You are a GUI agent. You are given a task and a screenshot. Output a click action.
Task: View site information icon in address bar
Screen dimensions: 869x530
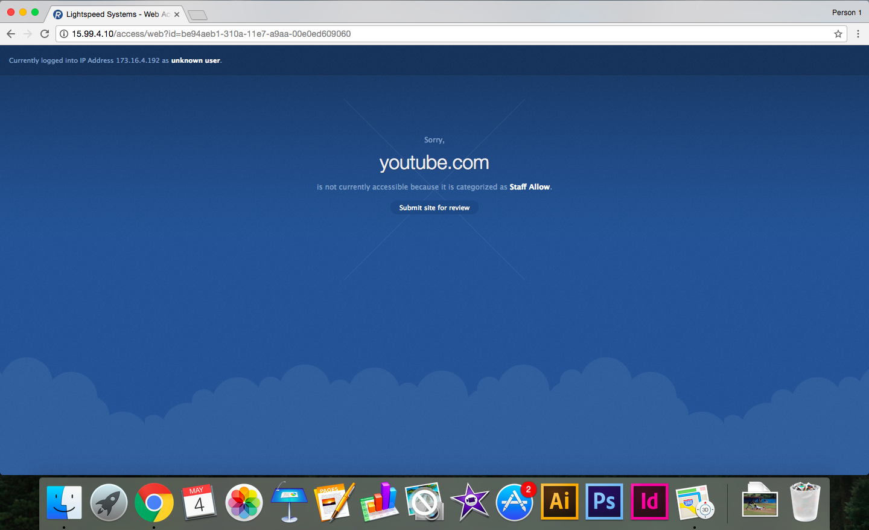64,34
